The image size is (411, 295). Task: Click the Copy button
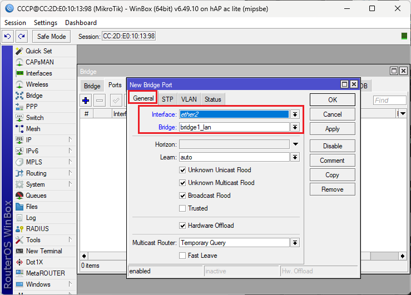(333, 175)
